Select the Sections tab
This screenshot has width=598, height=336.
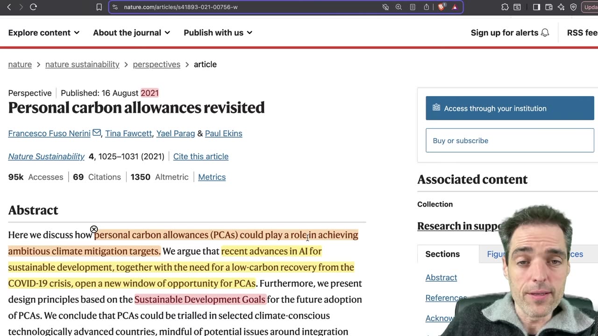[x=442, y=254]
